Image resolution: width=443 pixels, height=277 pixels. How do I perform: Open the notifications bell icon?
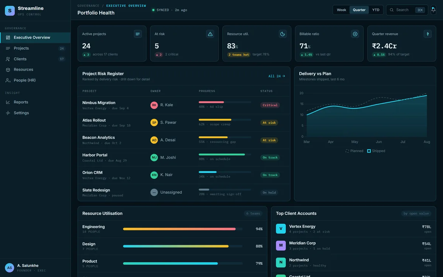click(x=433, y=10)
